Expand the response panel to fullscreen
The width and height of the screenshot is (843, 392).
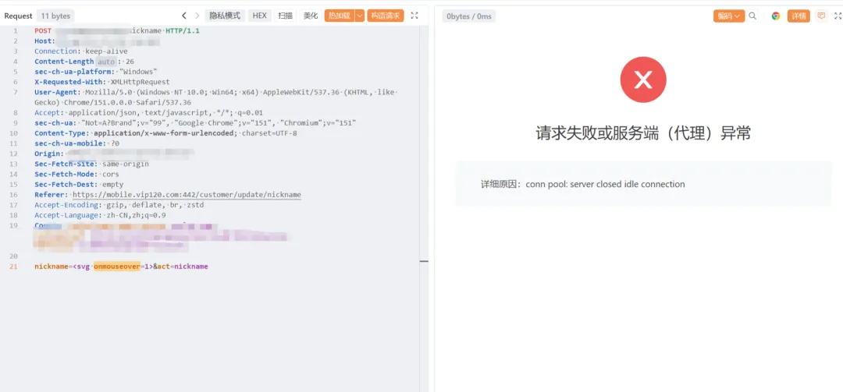coord(838,16)
